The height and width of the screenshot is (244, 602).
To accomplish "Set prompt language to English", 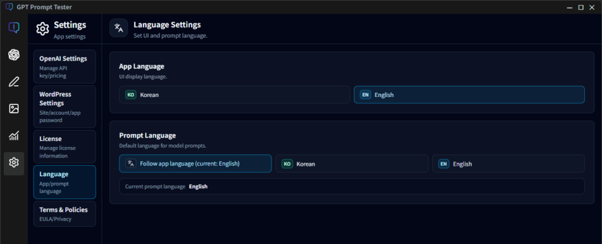I will (x=509, y=163).
